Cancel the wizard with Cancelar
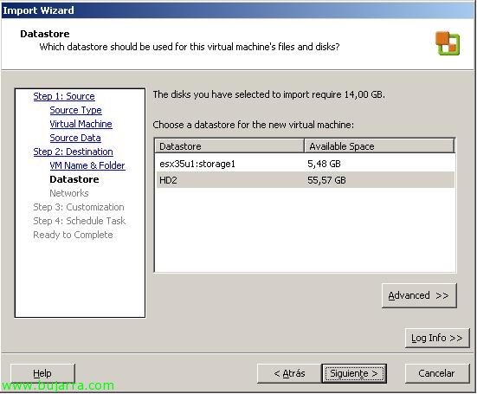 coord(437,373)
